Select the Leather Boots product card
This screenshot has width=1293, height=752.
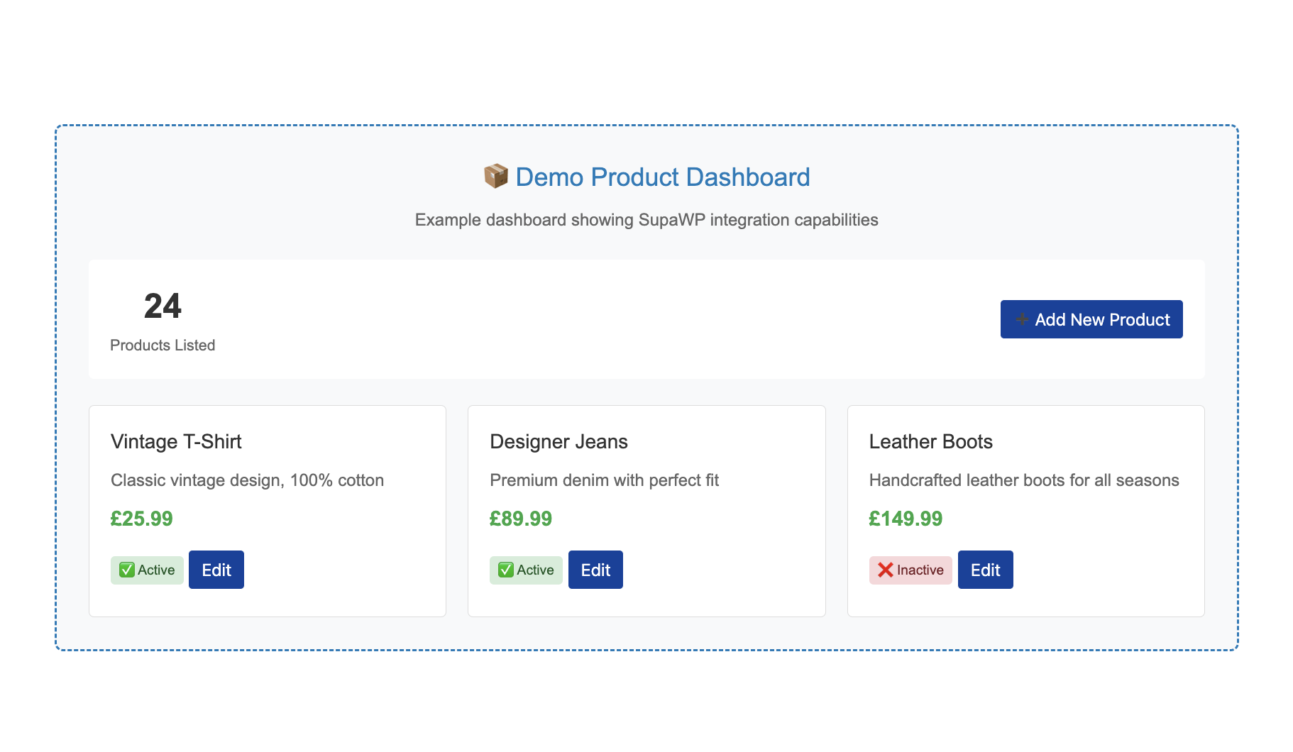[1025, 510]
